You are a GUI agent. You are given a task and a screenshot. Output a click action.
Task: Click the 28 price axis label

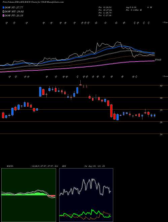[161, 110]
